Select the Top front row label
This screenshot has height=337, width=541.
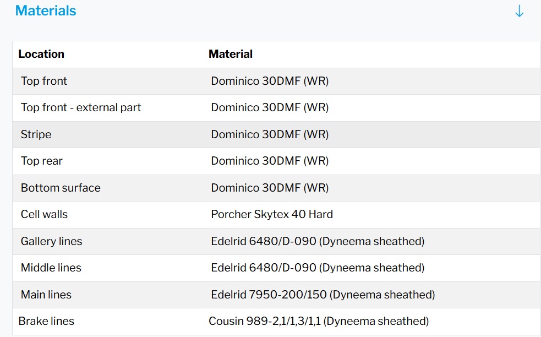click(44, 81)
